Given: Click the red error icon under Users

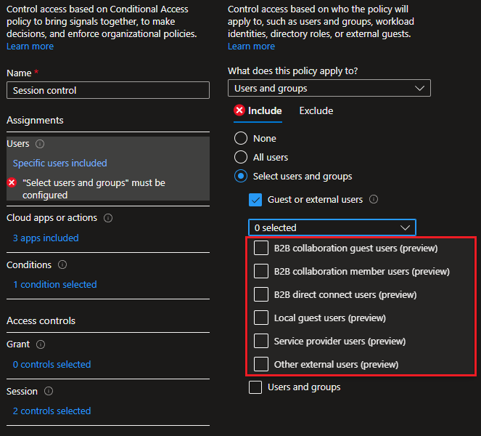Looking at the screenshot, I should pyautogui.click(x=12, y=183).
